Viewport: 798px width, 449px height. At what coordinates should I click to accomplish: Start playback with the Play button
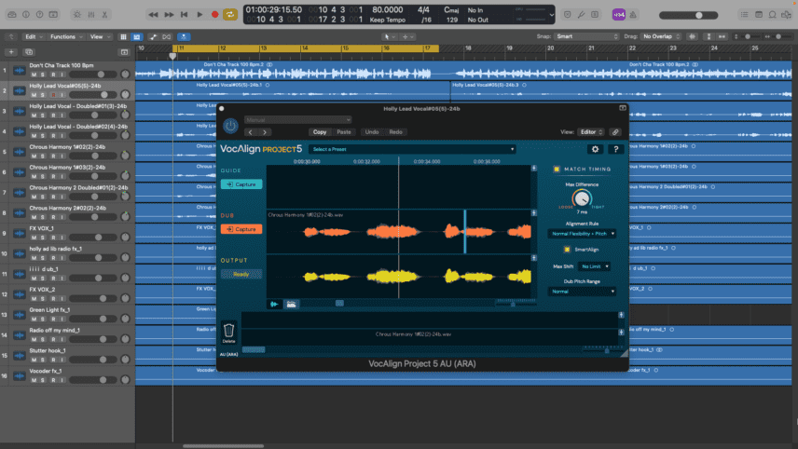pos(199,15)
